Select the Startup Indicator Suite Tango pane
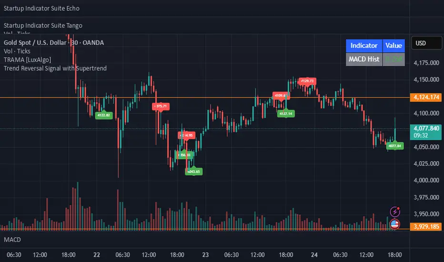Viewport: 444px width, 262px height. point(43,25)
